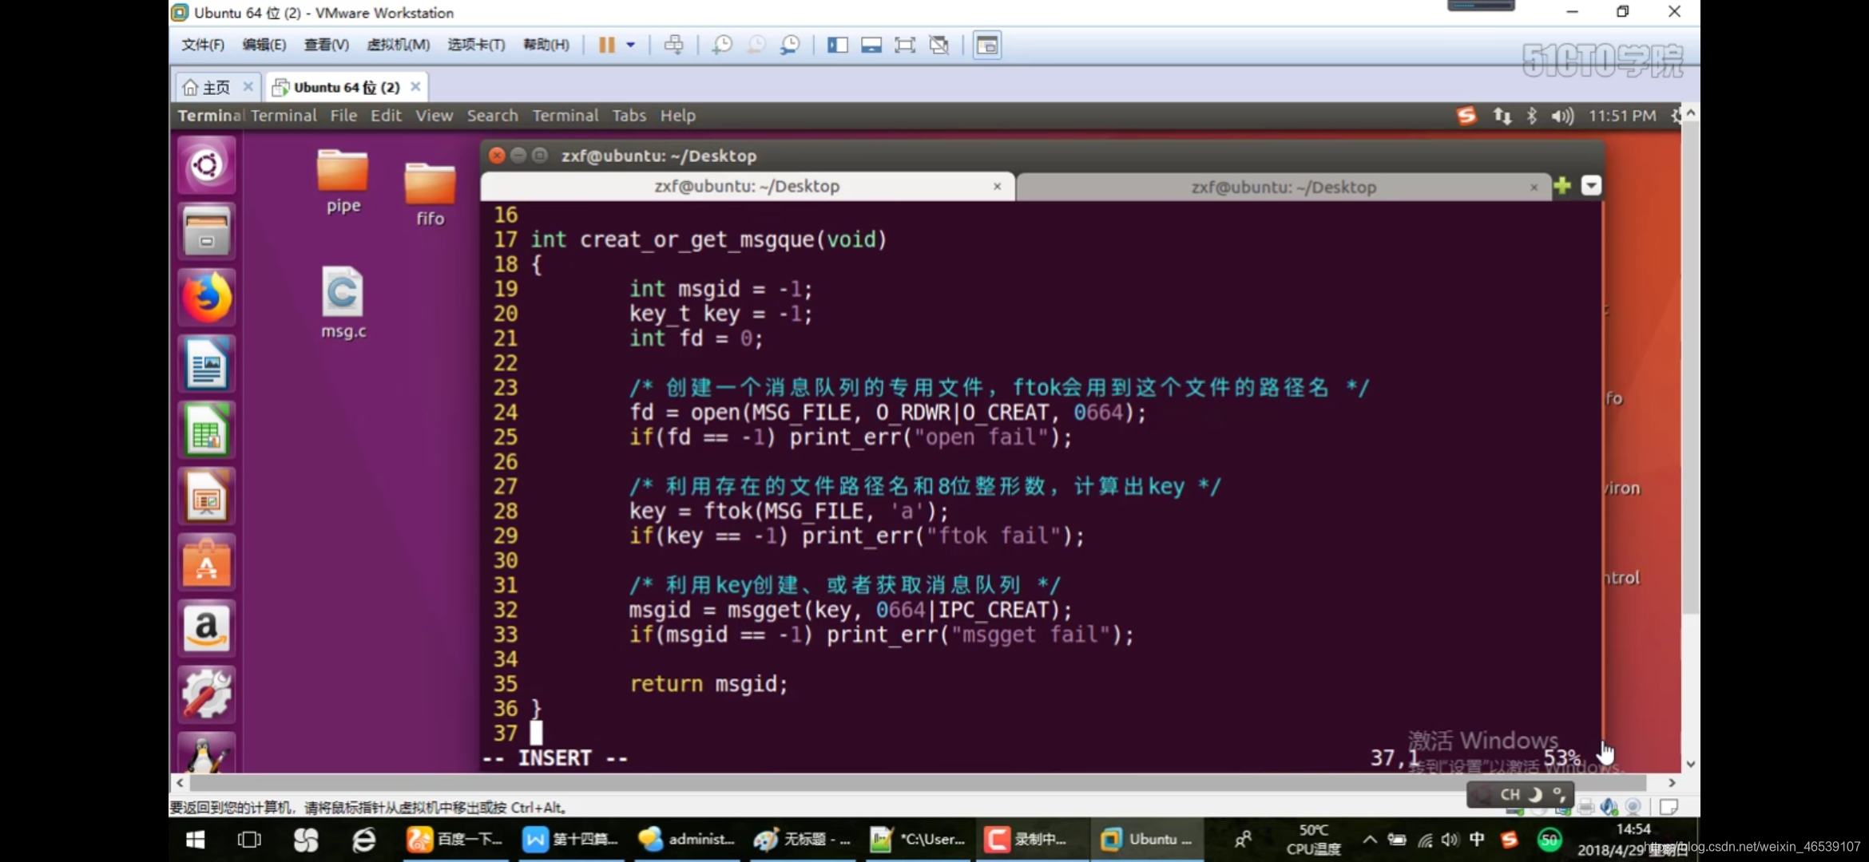This screenshot has height=862, width=1869.
Task: Switch to the second zxf@ubuntu terminal tab
Action: [1283, 187]
